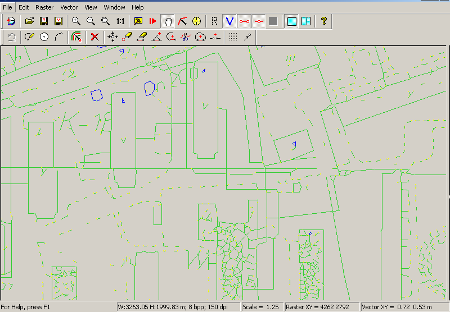Select the zoom out magnifier tool
The height and width of the screenshot is (312, 450).
pyautogui.click(x=91, y=21)
